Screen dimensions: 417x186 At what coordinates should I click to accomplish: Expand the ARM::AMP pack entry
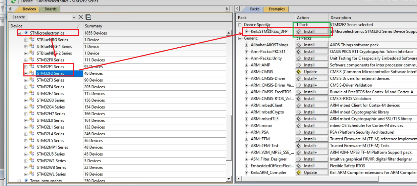[247, 65]
